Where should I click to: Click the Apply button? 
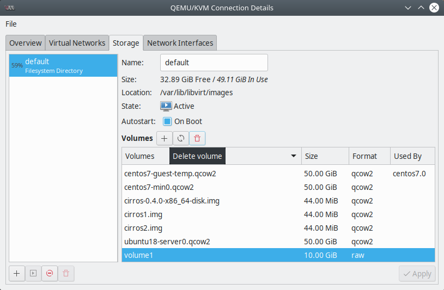[x=417, y=274]
